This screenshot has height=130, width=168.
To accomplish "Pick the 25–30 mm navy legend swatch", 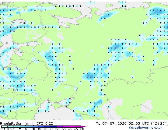I will click(x=53, y=127).
